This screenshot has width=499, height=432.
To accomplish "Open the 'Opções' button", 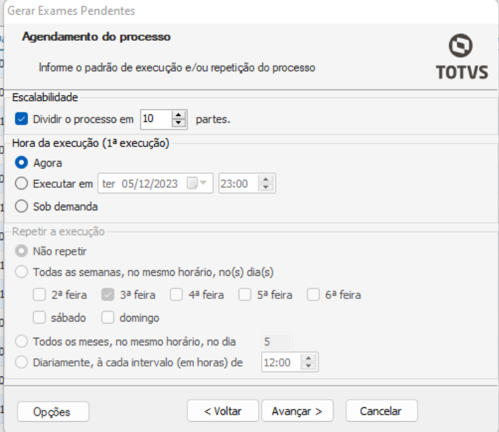I will pos(52,412).
